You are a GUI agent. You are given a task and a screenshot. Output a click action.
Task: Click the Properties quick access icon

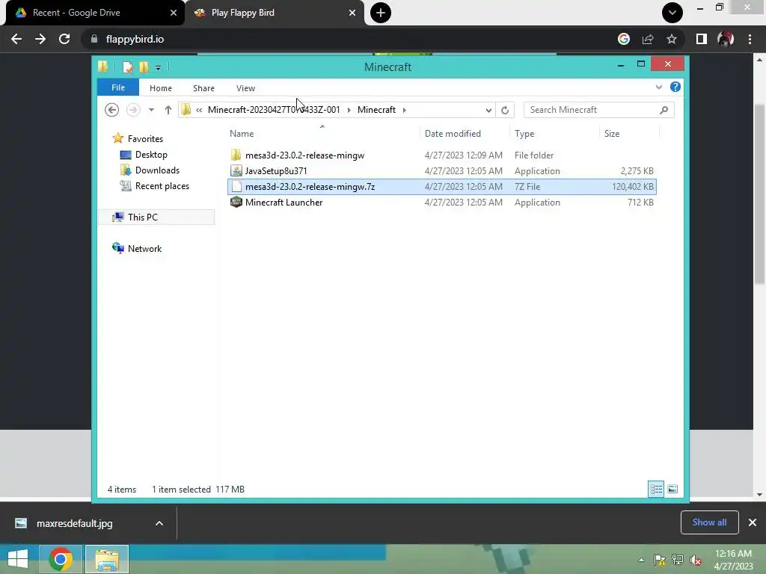[127, 67]
